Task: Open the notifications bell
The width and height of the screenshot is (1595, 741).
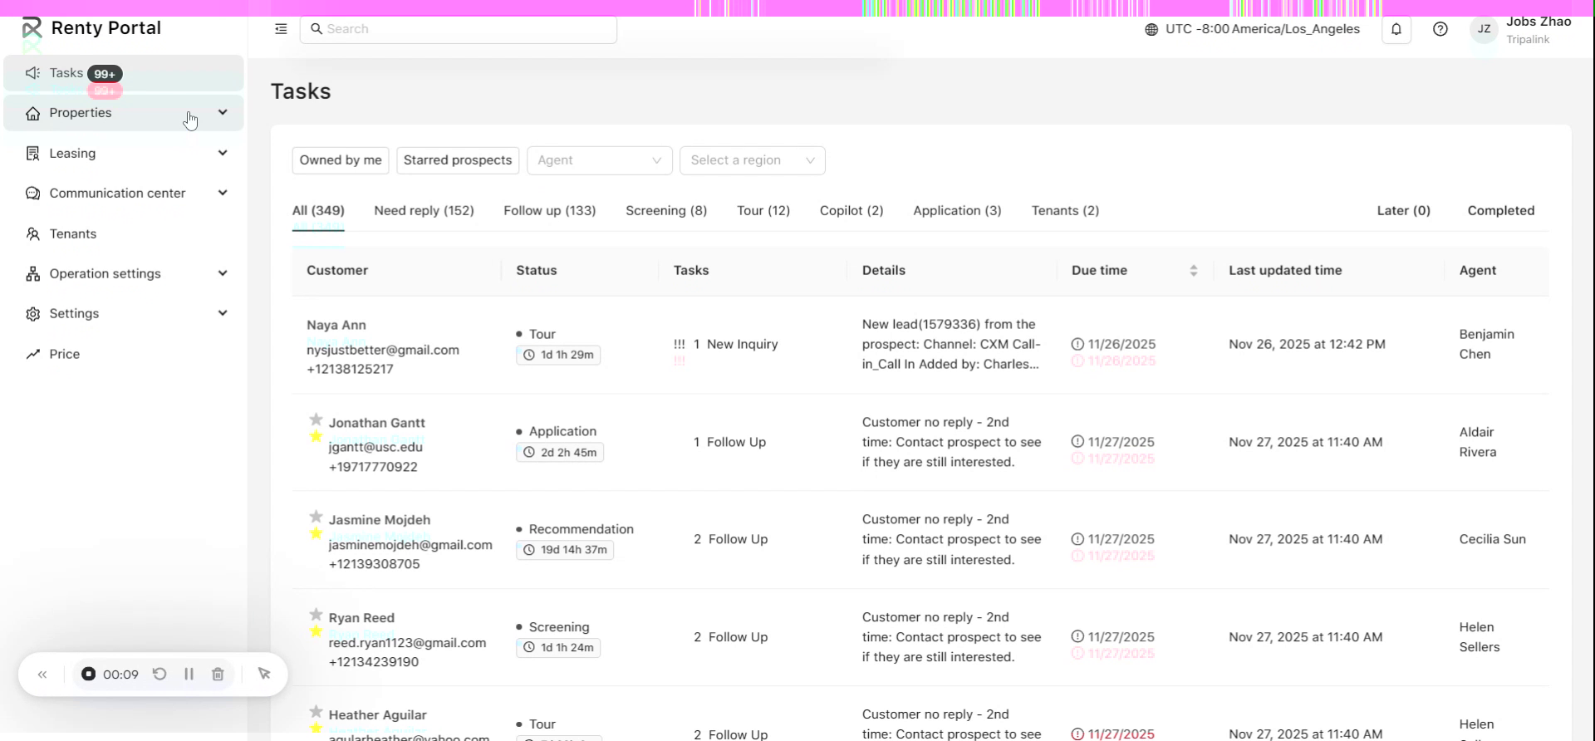Action: click(1396, 29)
